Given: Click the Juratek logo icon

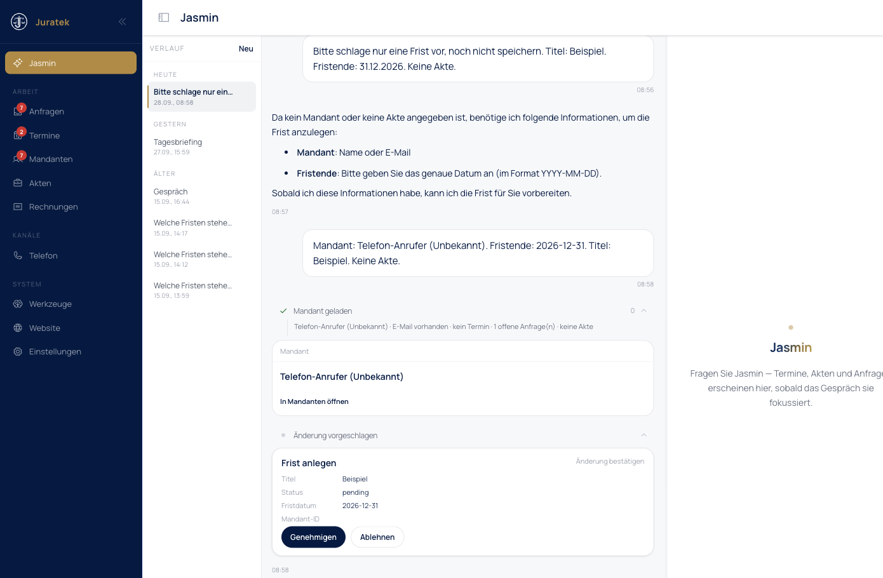Looking at the screenshot, I should 19,22.
